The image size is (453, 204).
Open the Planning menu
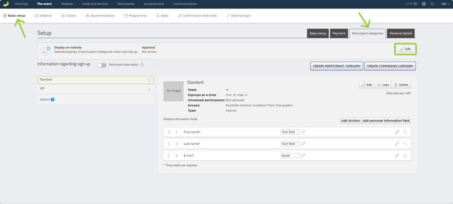tap(21, 4)
